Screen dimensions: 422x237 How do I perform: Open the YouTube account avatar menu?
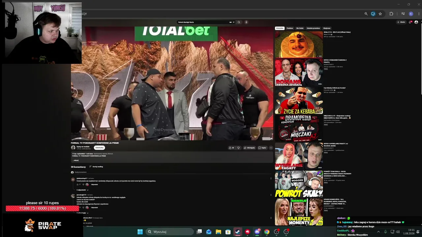pos(416,22)
